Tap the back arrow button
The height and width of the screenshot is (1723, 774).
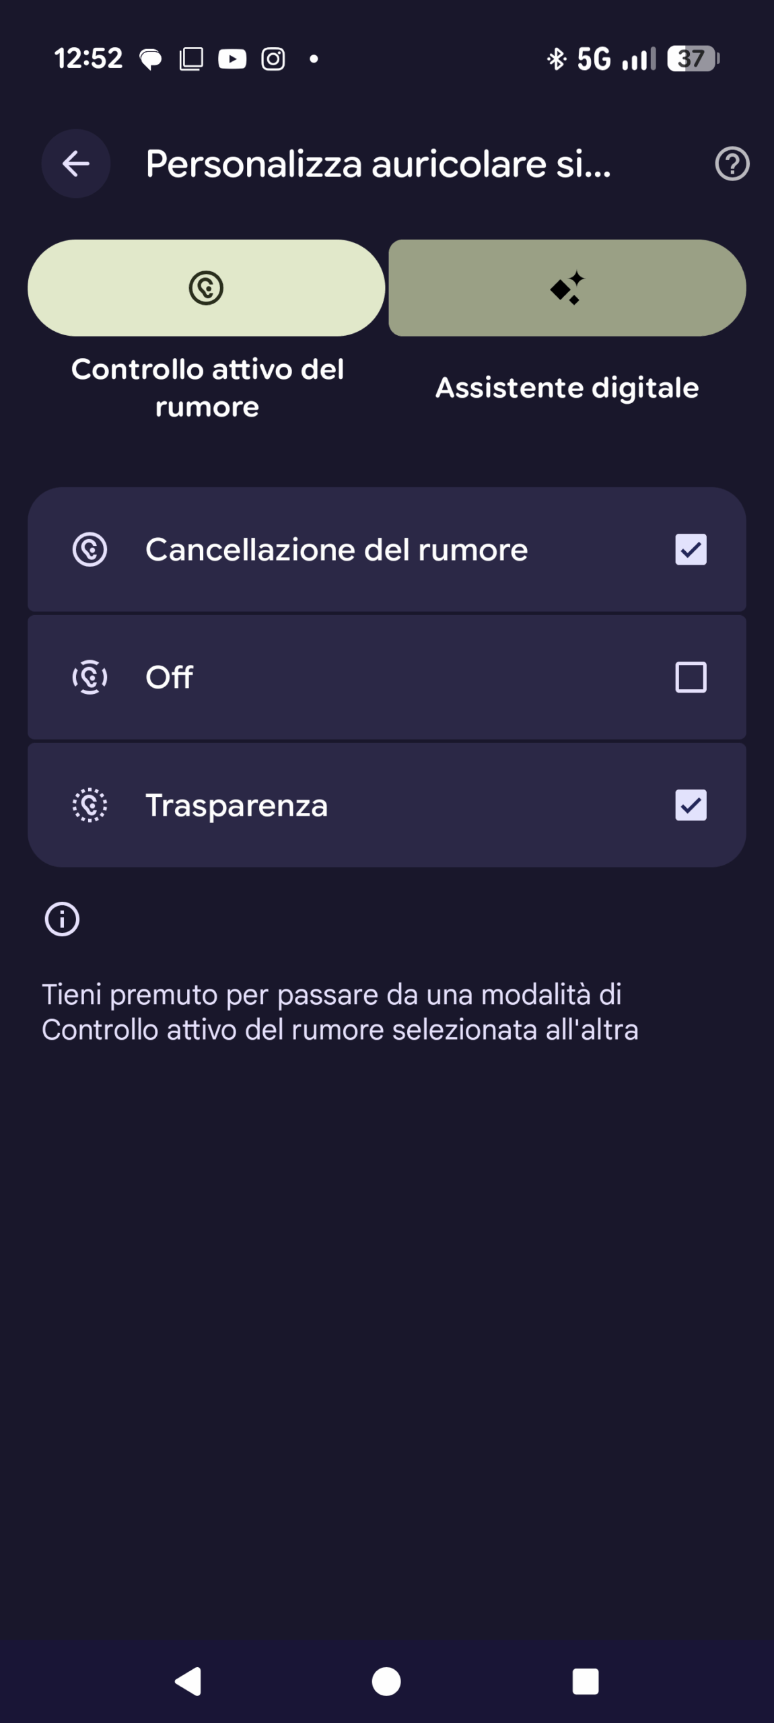coord(75,164)
